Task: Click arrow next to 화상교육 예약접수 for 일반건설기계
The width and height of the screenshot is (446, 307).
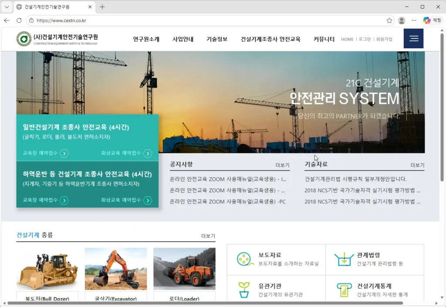Action: pyautogui.click(x=148, y=153)
